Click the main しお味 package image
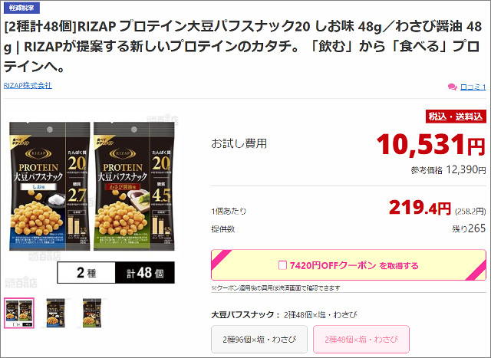Screen dimensions: 491x358 (49, 186)
